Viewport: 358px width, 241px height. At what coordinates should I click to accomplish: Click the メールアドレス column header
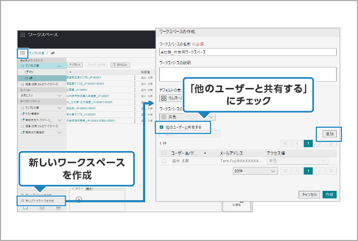tap(231, 153)
